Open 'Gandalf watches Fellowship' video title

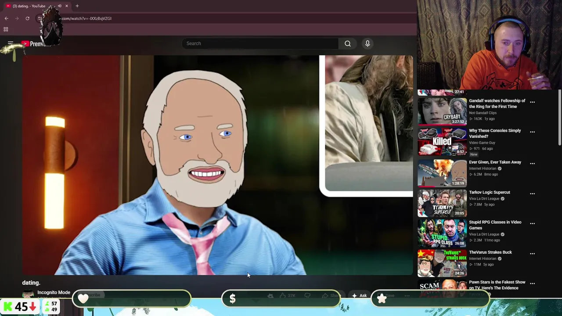(497, 104)
